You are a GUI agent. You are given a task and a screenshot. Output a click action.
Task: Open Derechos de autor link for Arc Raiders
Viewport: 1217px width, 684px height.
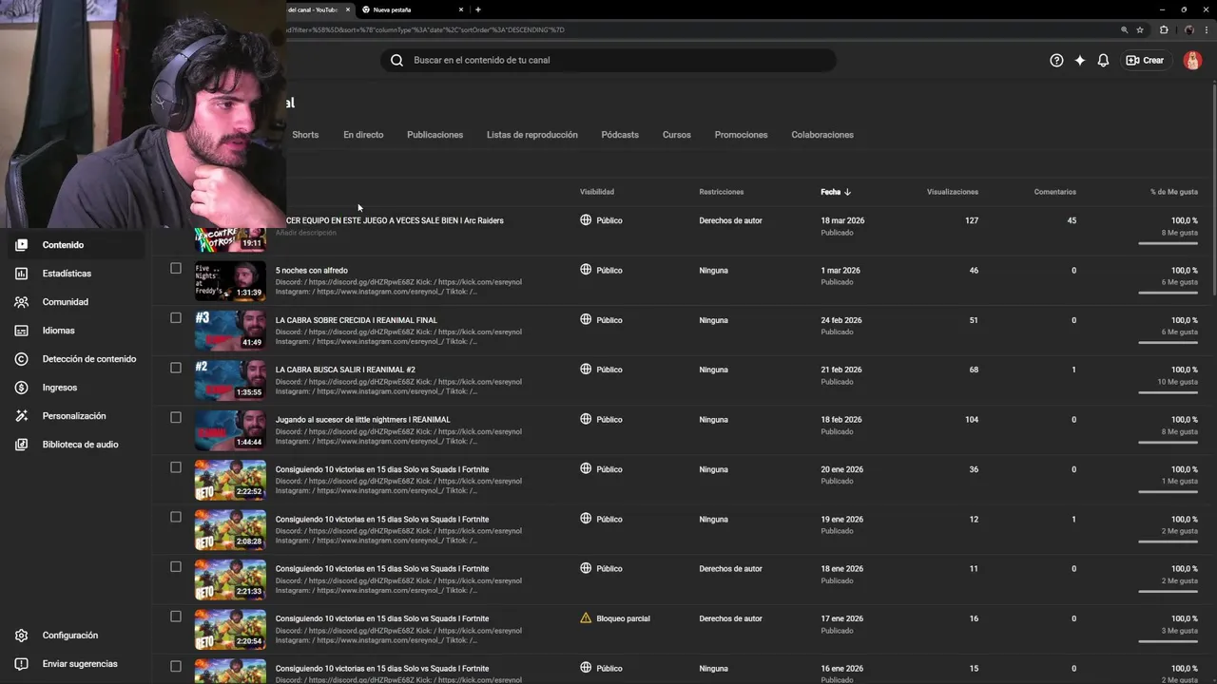click(x=730, y=220)
